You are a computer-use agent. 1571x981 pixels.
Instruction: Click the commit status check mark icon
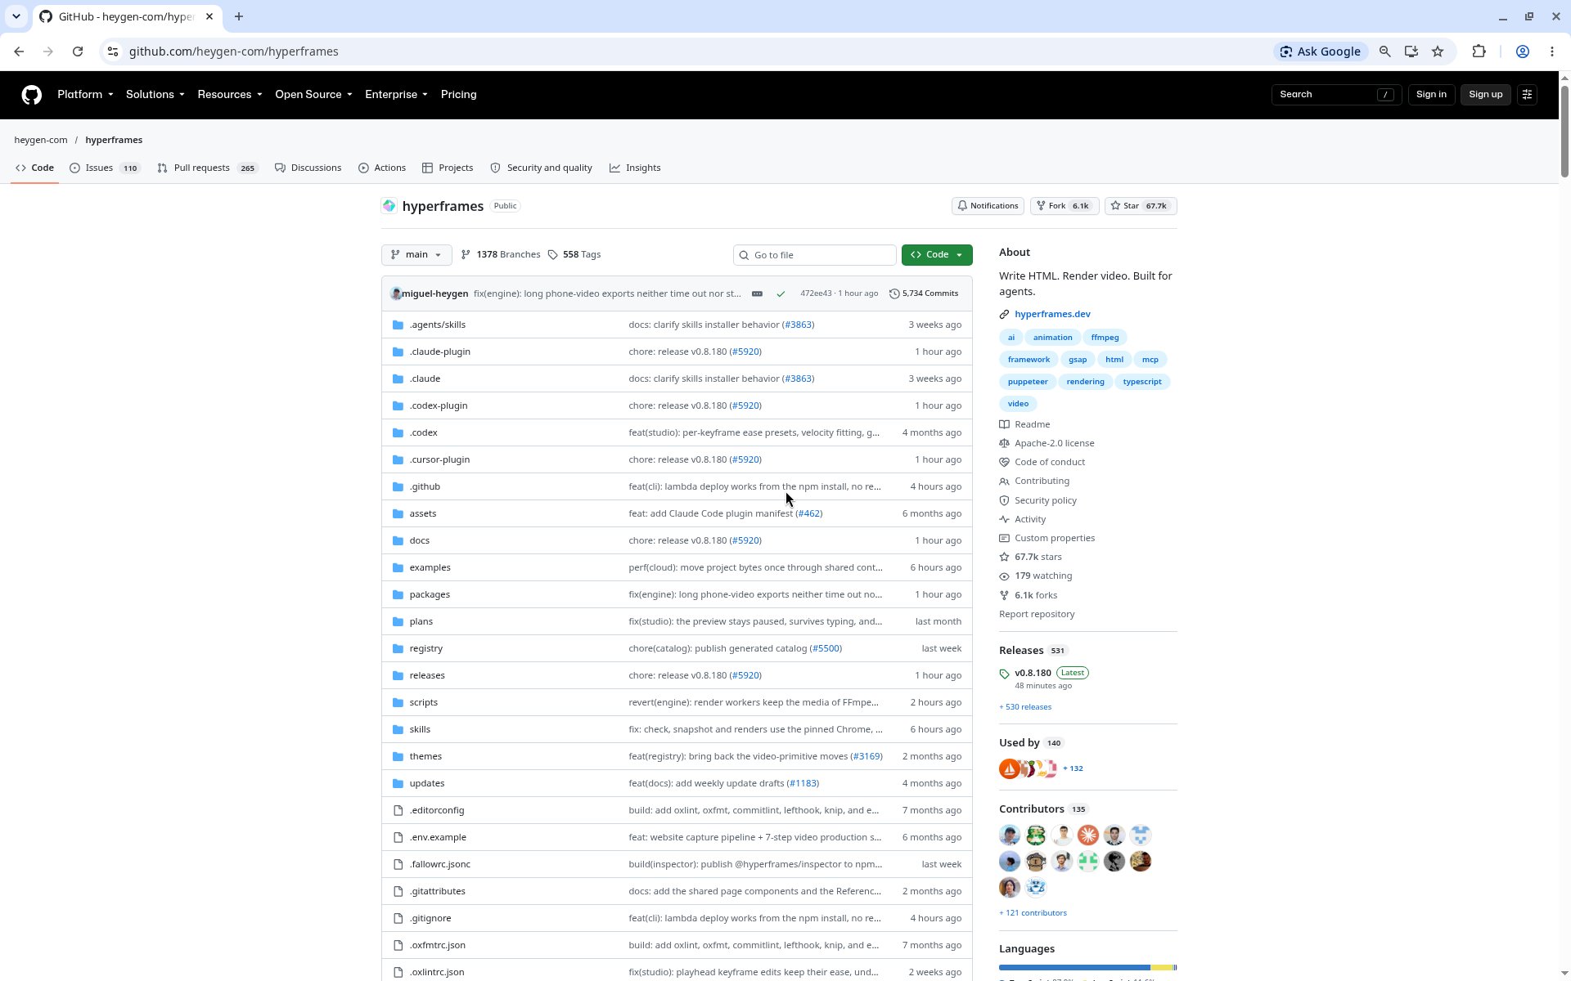click(781, 293)
